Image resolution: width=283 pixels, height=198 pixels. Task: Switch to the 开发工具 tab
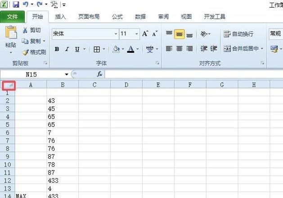(215, 17)
